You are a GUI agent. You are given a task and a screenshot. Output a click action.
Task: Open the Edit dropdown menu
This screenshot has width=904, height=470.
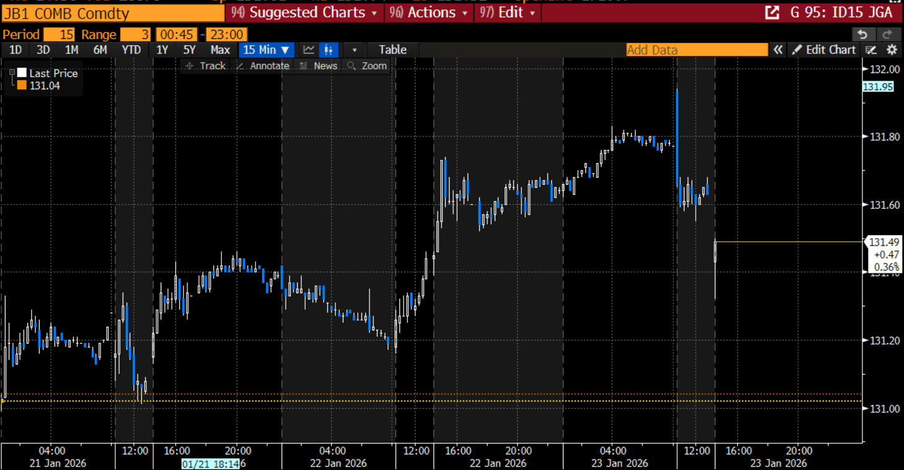click(x=507, y=12)
